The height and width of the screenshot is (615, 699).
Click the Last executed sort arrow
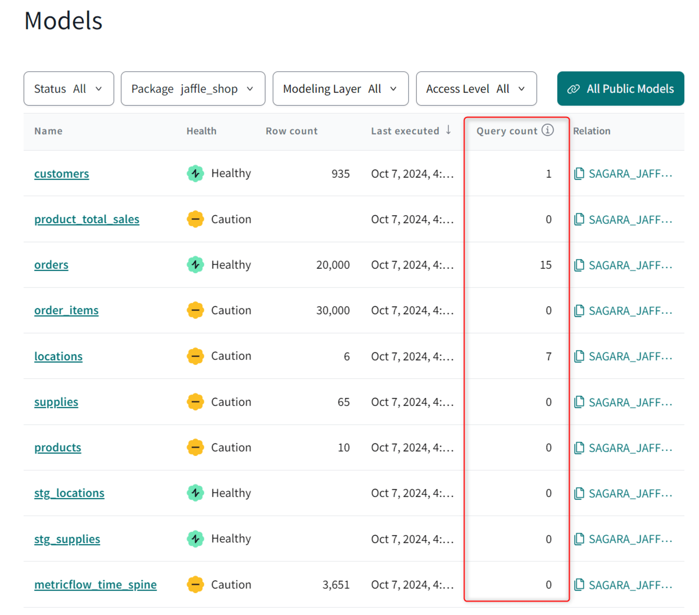(x=448, y=130)
